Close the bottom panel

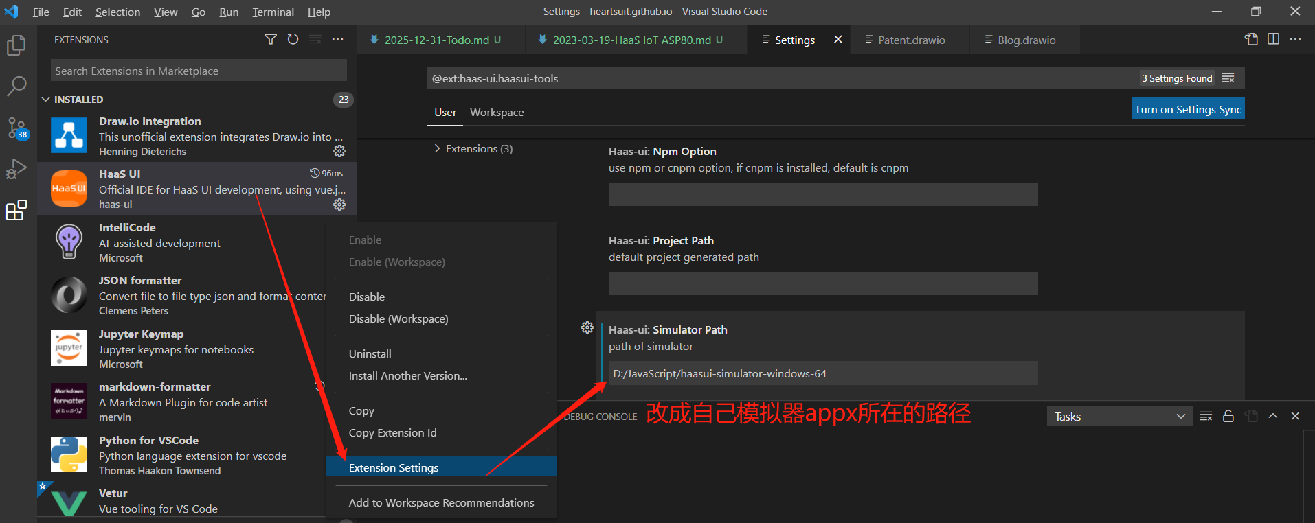(x=1295, y=416)
